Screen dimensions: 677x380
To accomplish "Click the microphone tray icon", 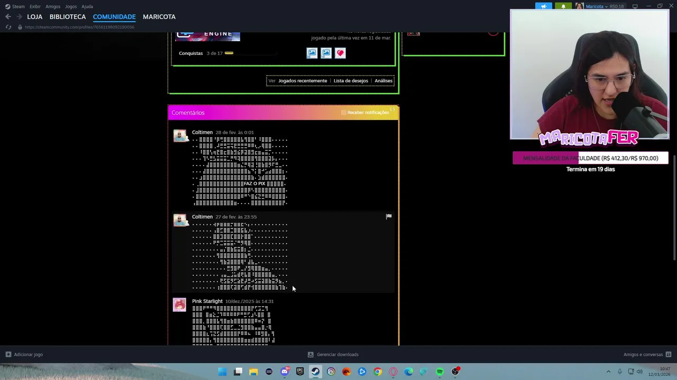I will click(x=619, y=372).
